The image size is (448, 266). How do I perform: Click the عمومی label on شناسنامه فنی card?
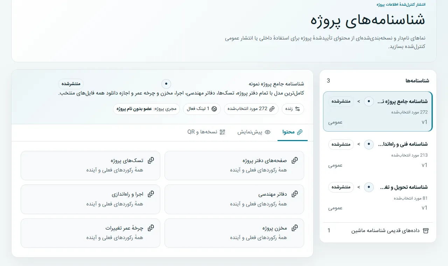335,165
